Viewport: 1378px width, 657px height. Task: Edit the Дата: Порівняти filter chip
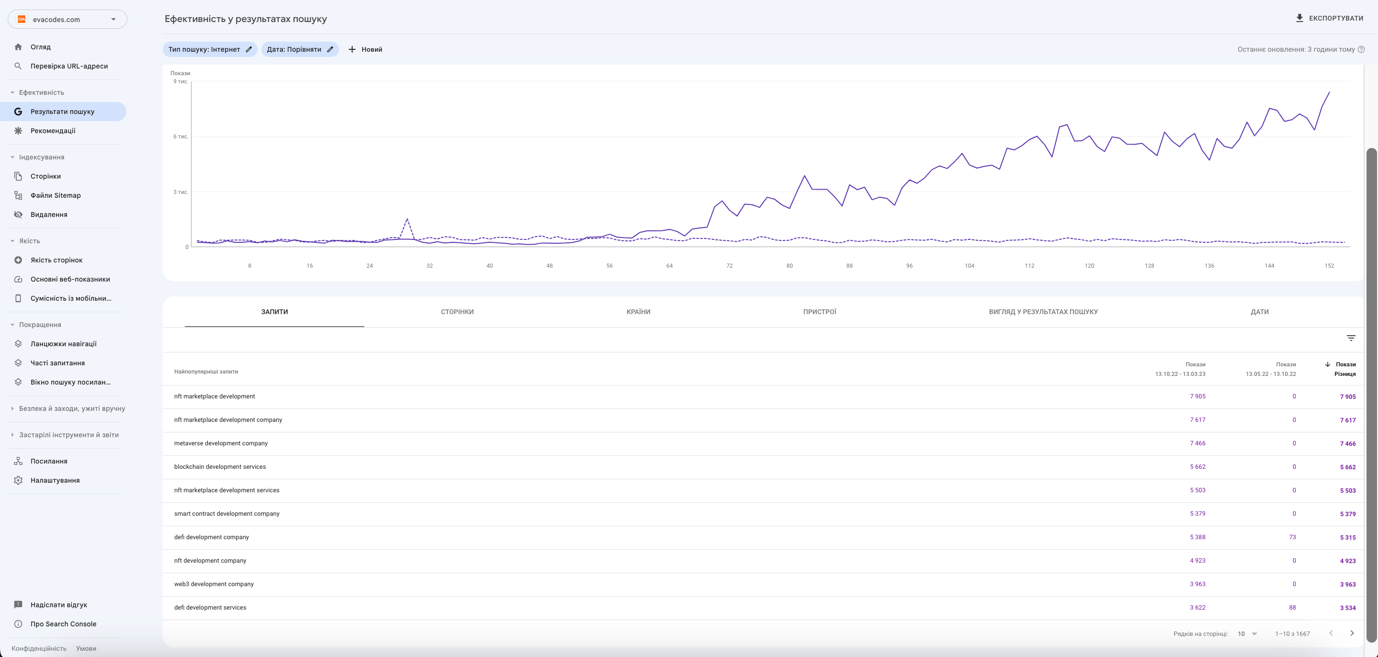click(300, 49)
